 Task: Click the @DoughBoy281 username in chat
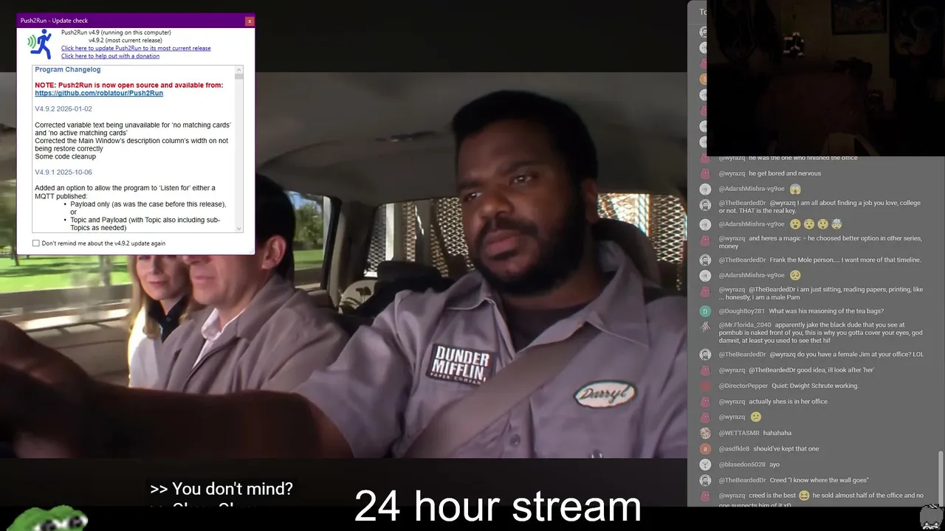[742, 311]
